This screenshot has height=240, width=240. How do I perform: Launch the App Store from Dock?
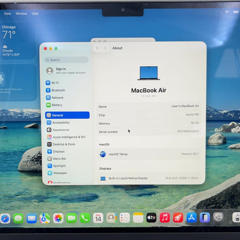pos(192,217)
